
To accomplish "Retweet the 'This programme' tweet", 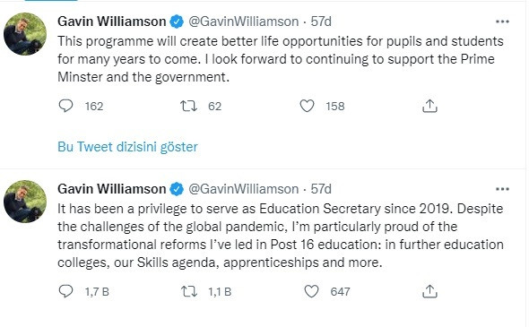I will 188,106.
